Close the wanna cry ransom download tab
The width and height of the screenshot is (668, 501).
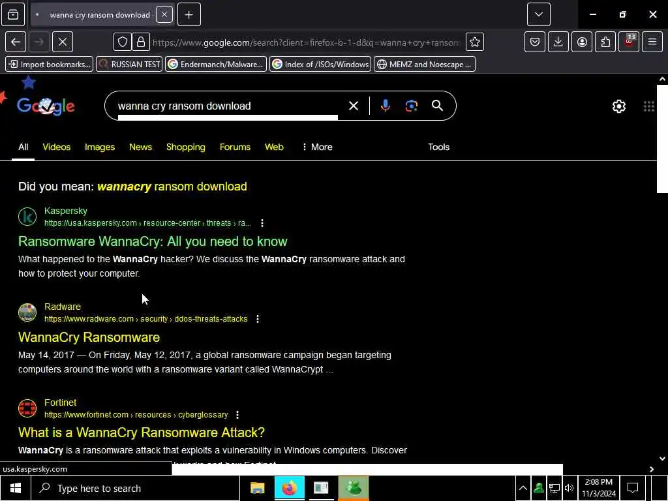[x=164, y=14]
